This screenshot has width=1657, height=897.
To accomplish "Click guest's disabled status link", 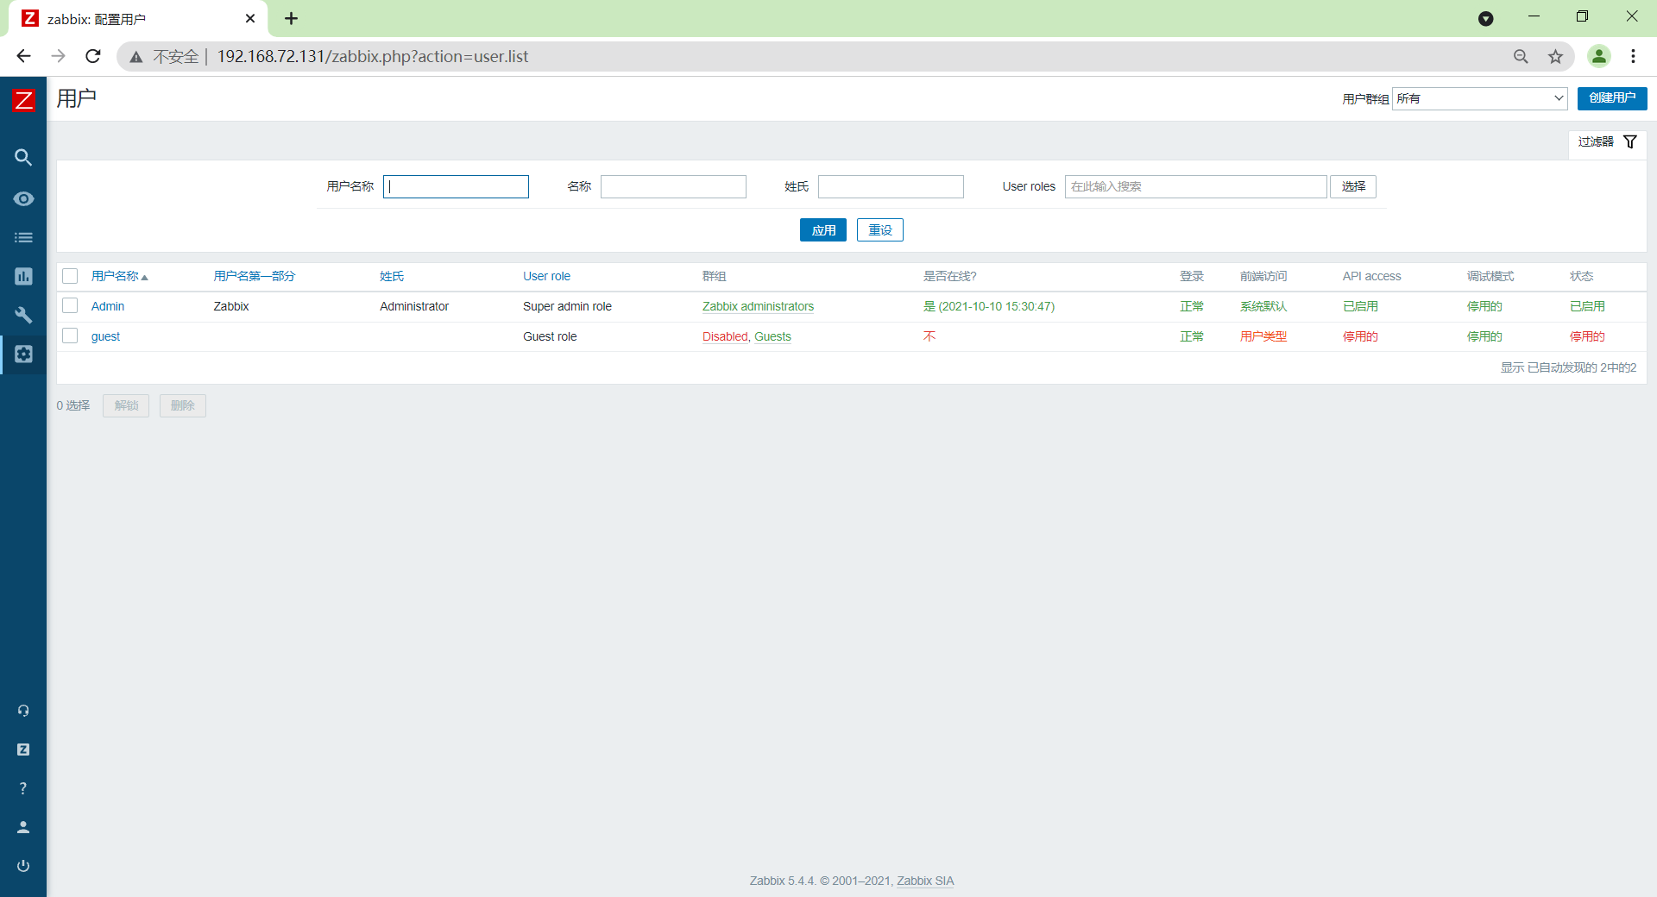I will coord(1587,336).
